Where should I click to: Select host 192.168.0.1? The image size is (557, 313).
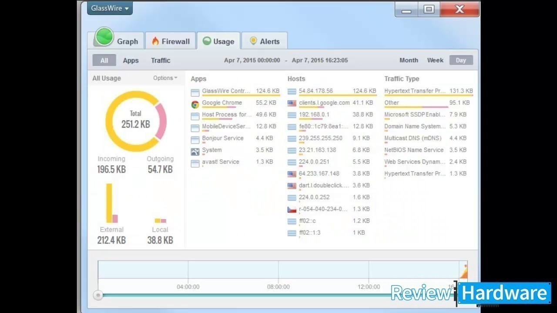coord(314,114)
